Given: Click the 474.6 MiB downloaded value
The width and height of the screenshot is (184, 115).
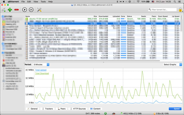Looking at the screenshot, I should [103, 19].
